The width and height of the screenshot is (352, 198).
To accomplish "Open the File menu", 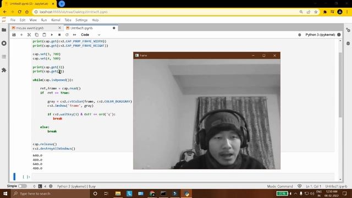I will pos(13,20).
